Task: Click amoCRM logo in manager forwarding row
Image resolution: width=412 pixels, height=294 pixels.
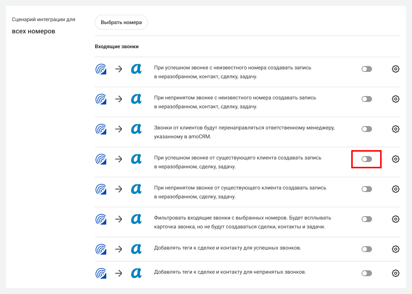Action: (x=136, y=129)
